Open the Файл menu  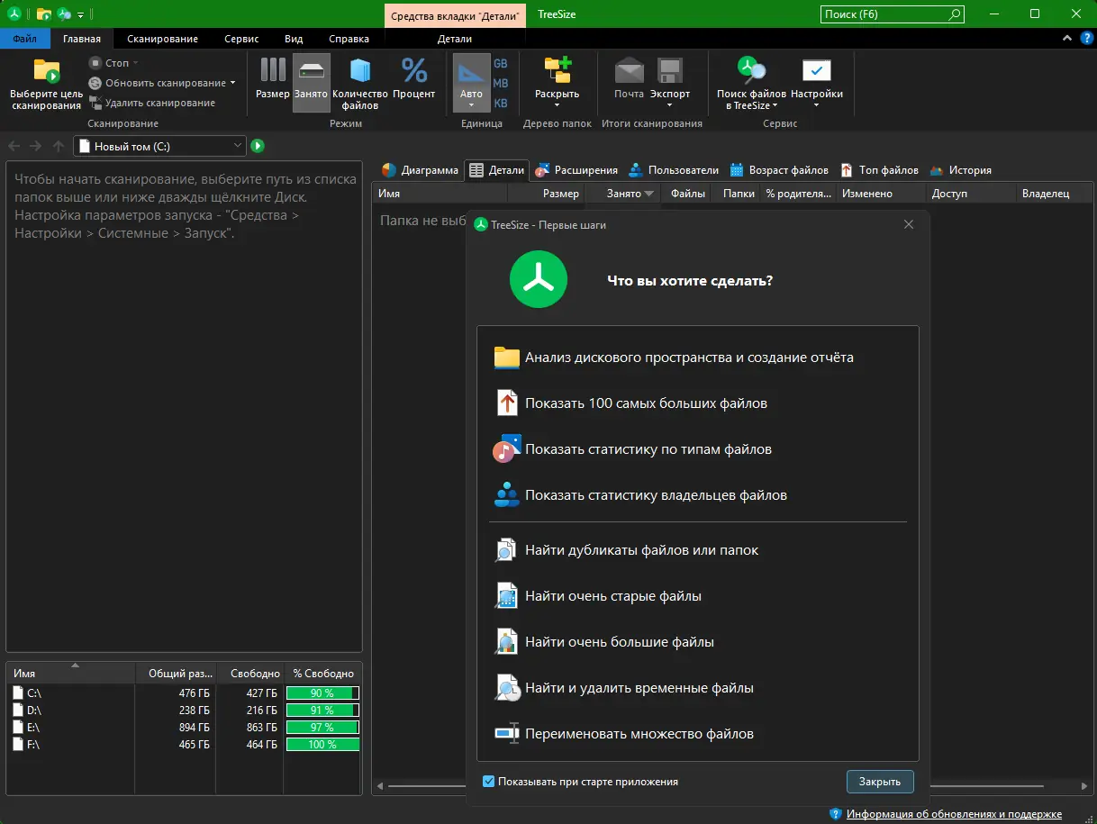click(25, 39)
